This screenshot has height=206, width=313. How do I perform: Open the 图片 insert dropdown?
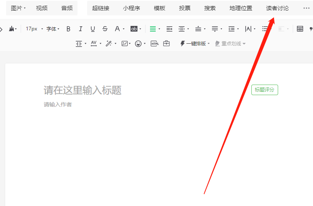18,8
